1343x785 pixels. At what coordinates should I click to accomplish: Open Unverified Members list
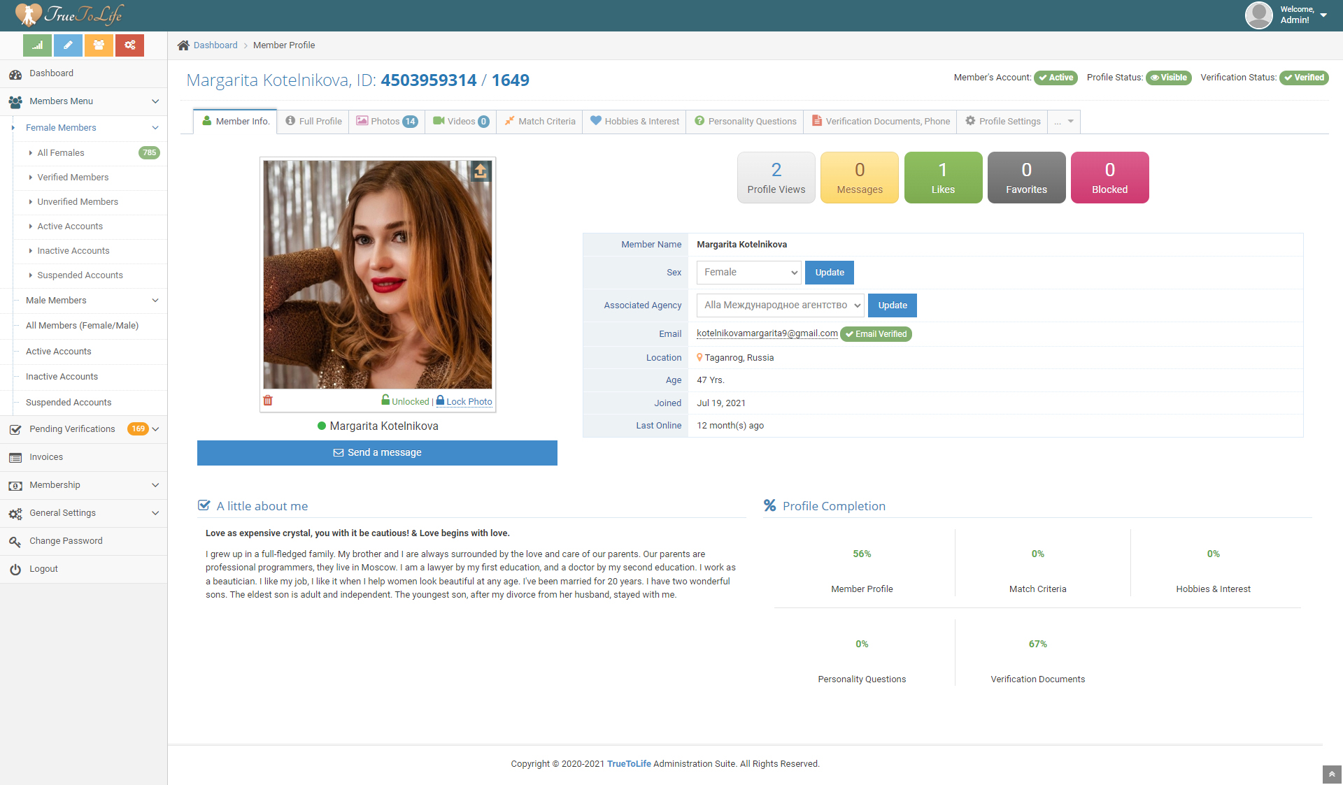[x=78, y=202]
